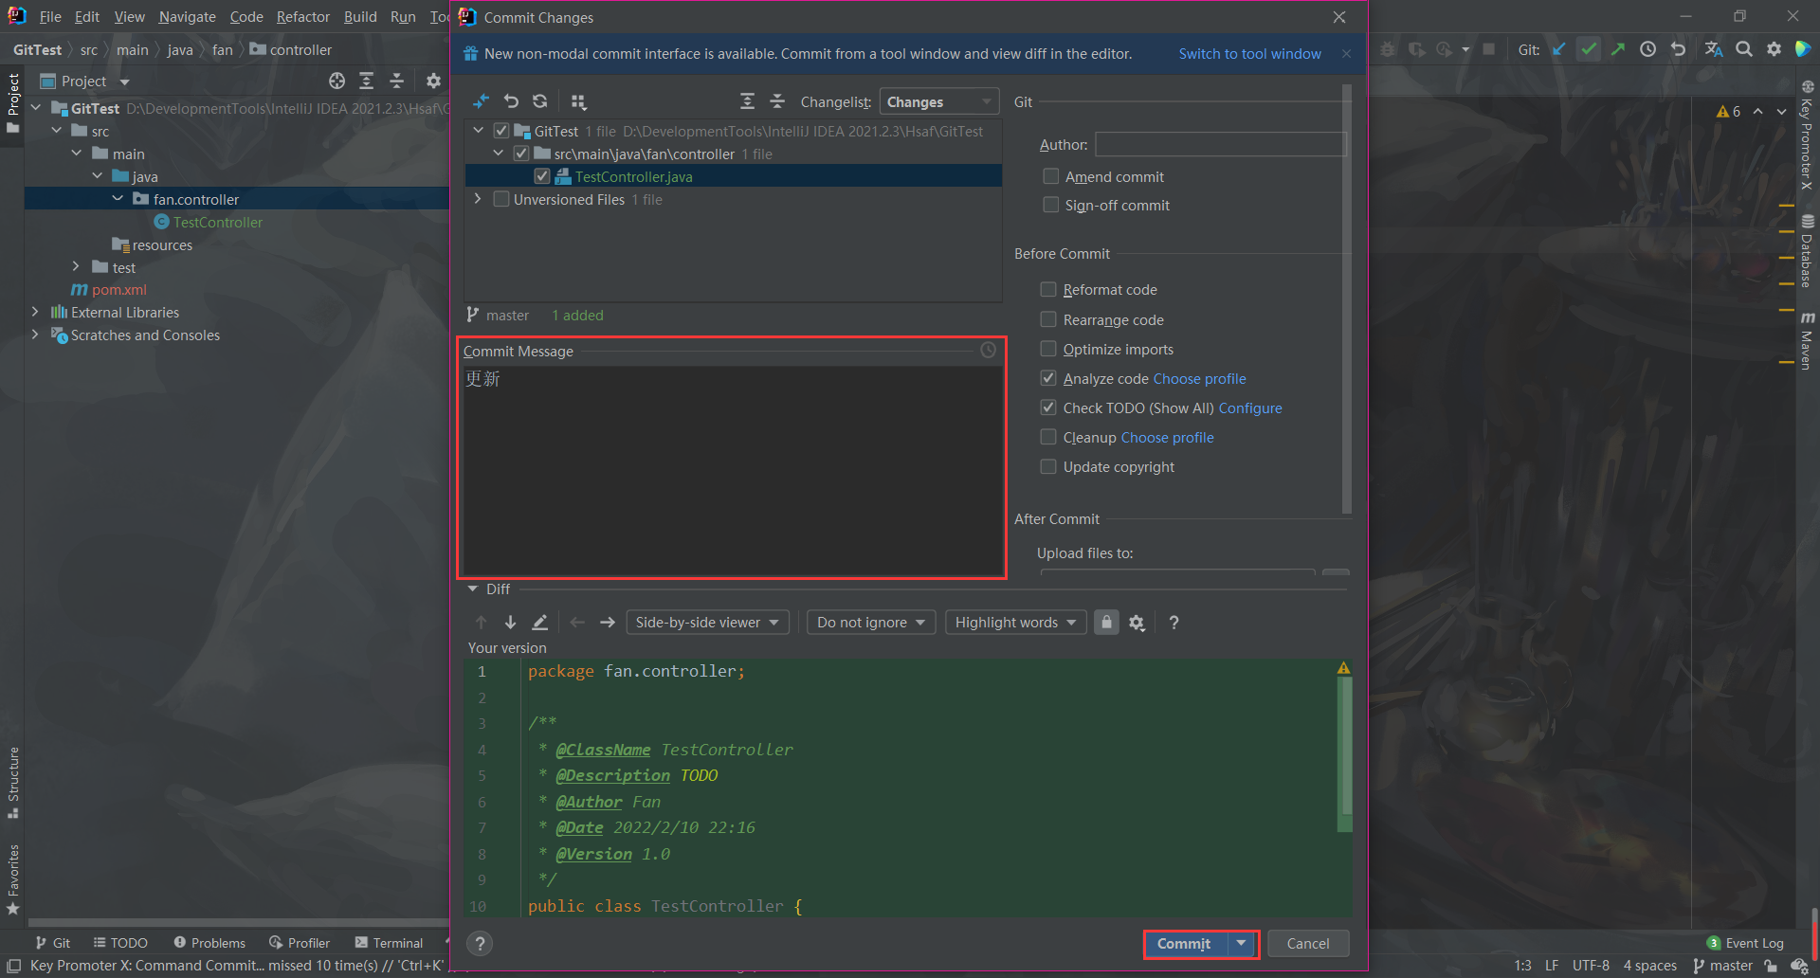Open Project panel options gear

point(433,81)
